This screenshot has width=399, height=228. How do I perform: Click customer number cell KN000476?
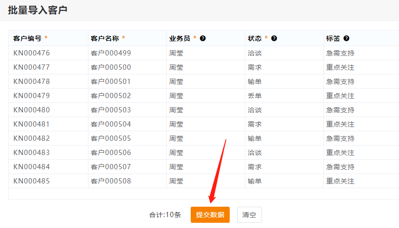click(31, 53)
